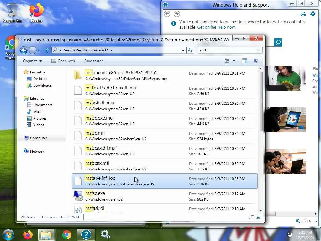Select mstask.dll.mui file
Screen dimensions: 321x241
click(x=164, y=106)
